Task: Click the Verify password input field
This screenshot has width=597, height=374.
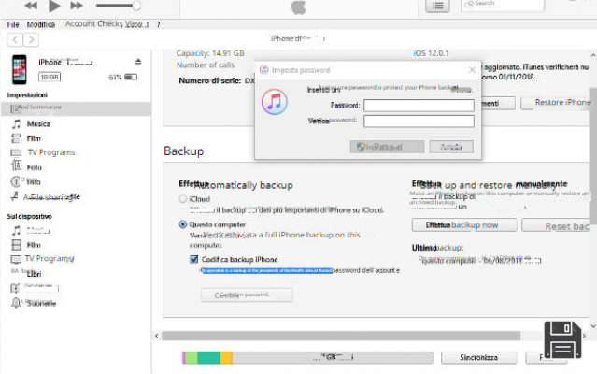Action: coord(419,122)
